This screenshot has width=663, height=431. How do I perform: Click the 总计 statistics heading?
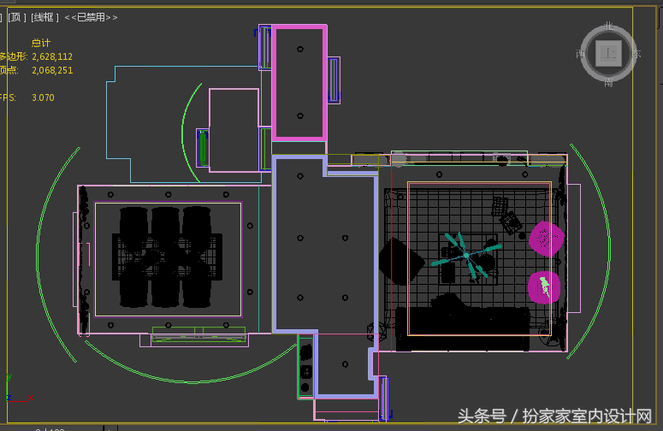point(41,43)
